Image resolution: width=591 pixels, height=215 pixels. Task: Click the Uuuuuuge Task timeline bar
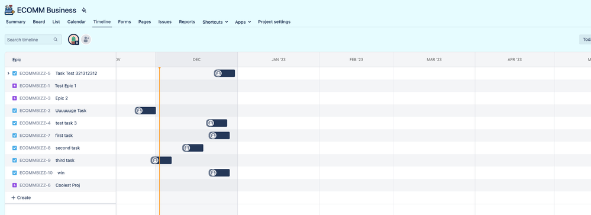click(x=145, y=111)
